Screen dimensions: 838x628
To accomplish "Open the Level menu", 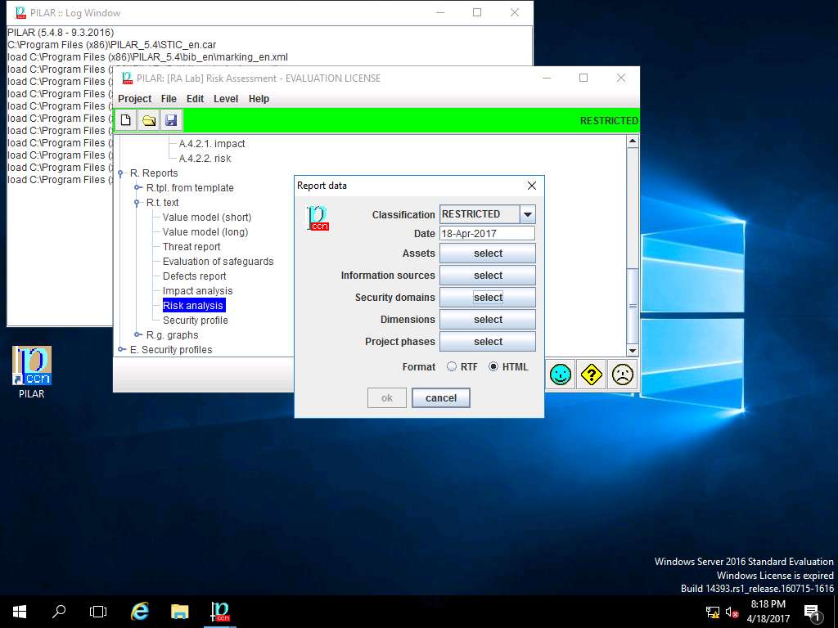I will tap(226, 99).
